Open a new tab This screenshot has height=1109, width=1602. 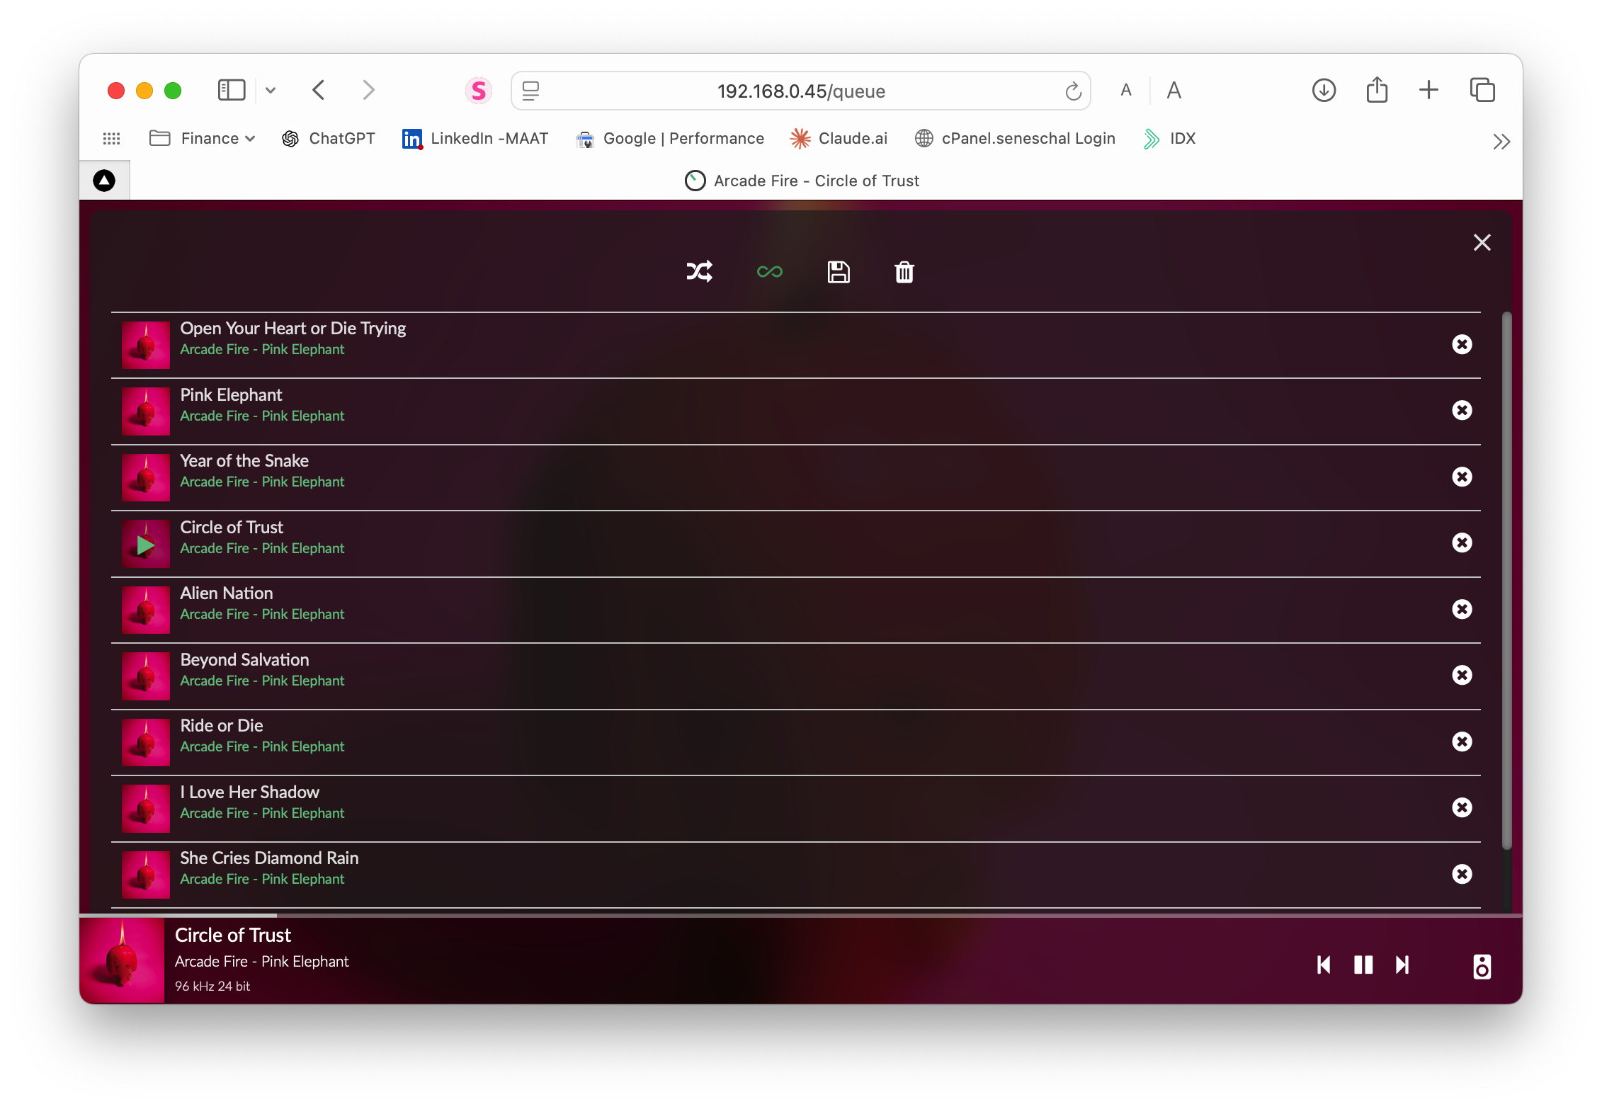coord(1428,90)
